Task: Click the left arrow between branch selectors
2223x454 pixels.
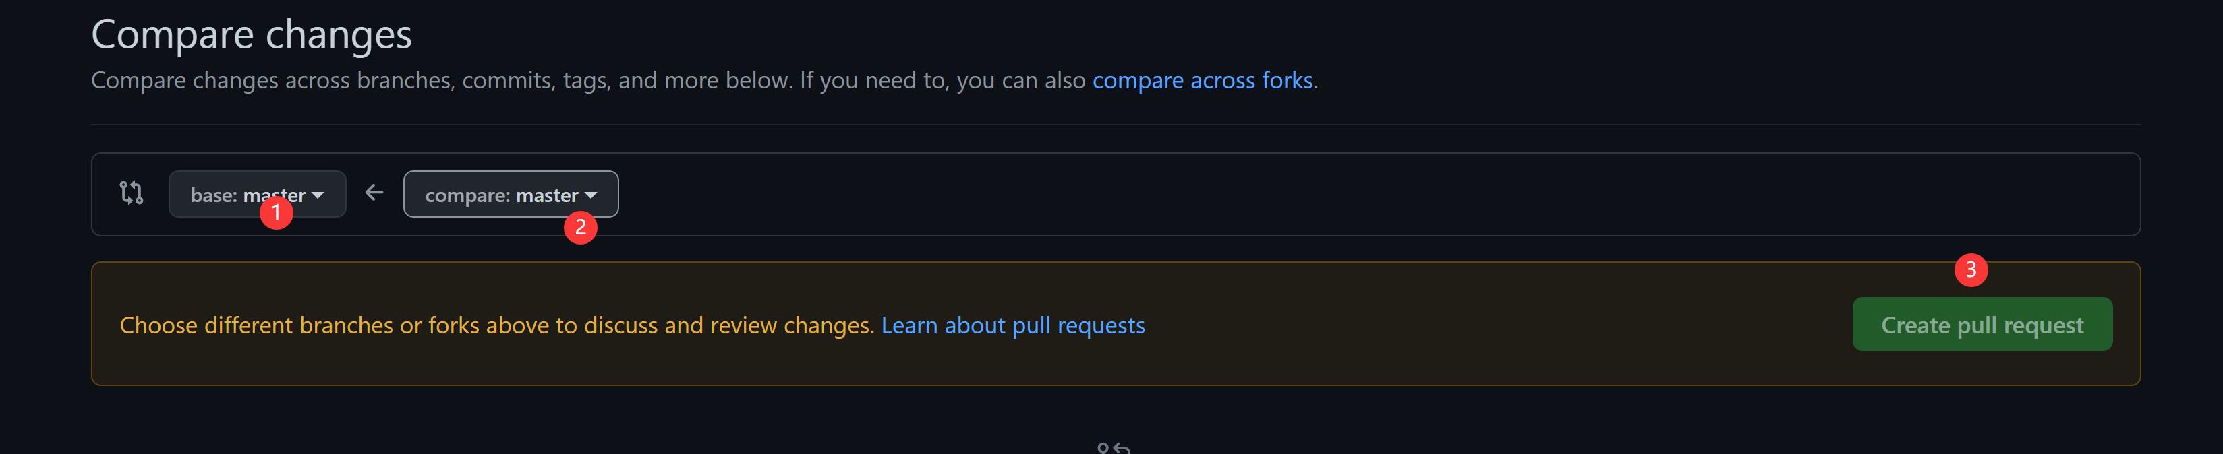Action: pos(374,193)
